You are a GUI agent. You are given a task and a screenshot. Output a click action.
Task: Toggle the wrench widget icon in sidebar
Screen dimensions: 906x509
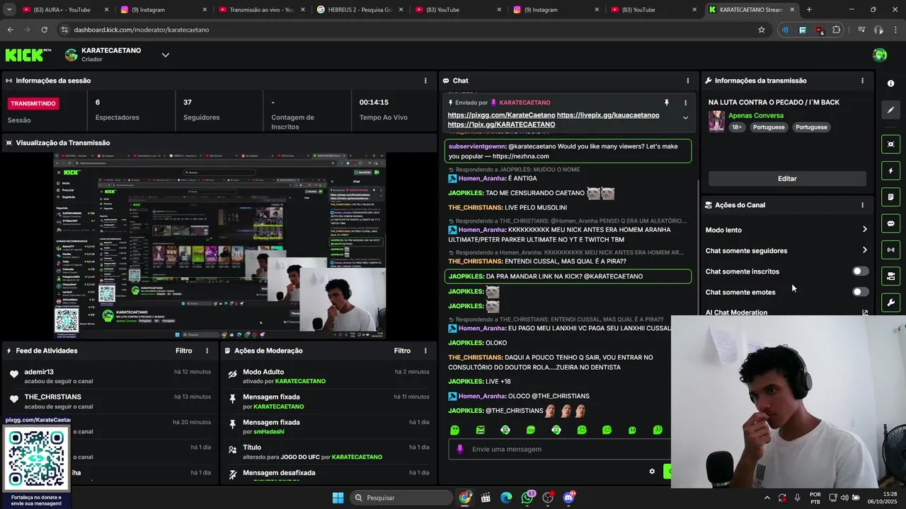coord(890,303)
